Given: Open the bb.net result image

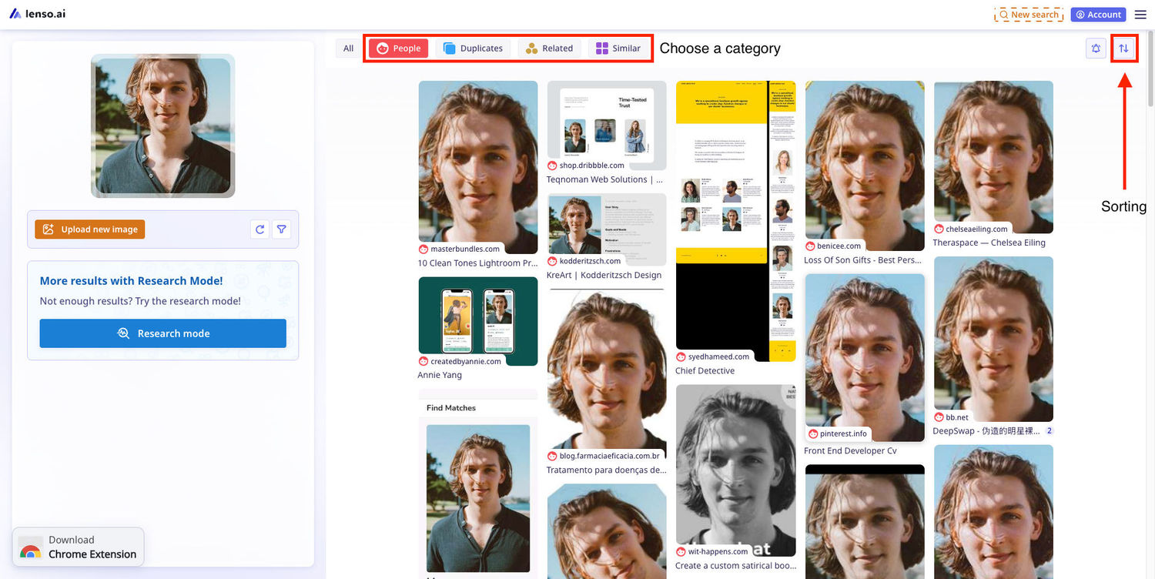Looking at the screenshot, I should point(993,340).
